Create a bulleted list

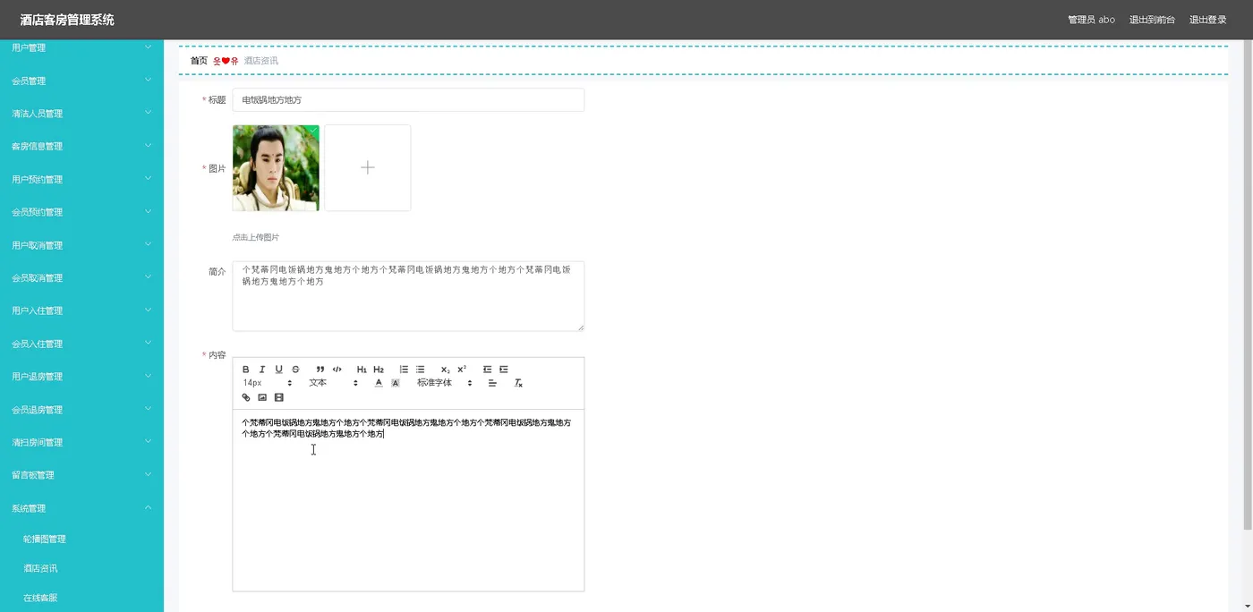420,370
